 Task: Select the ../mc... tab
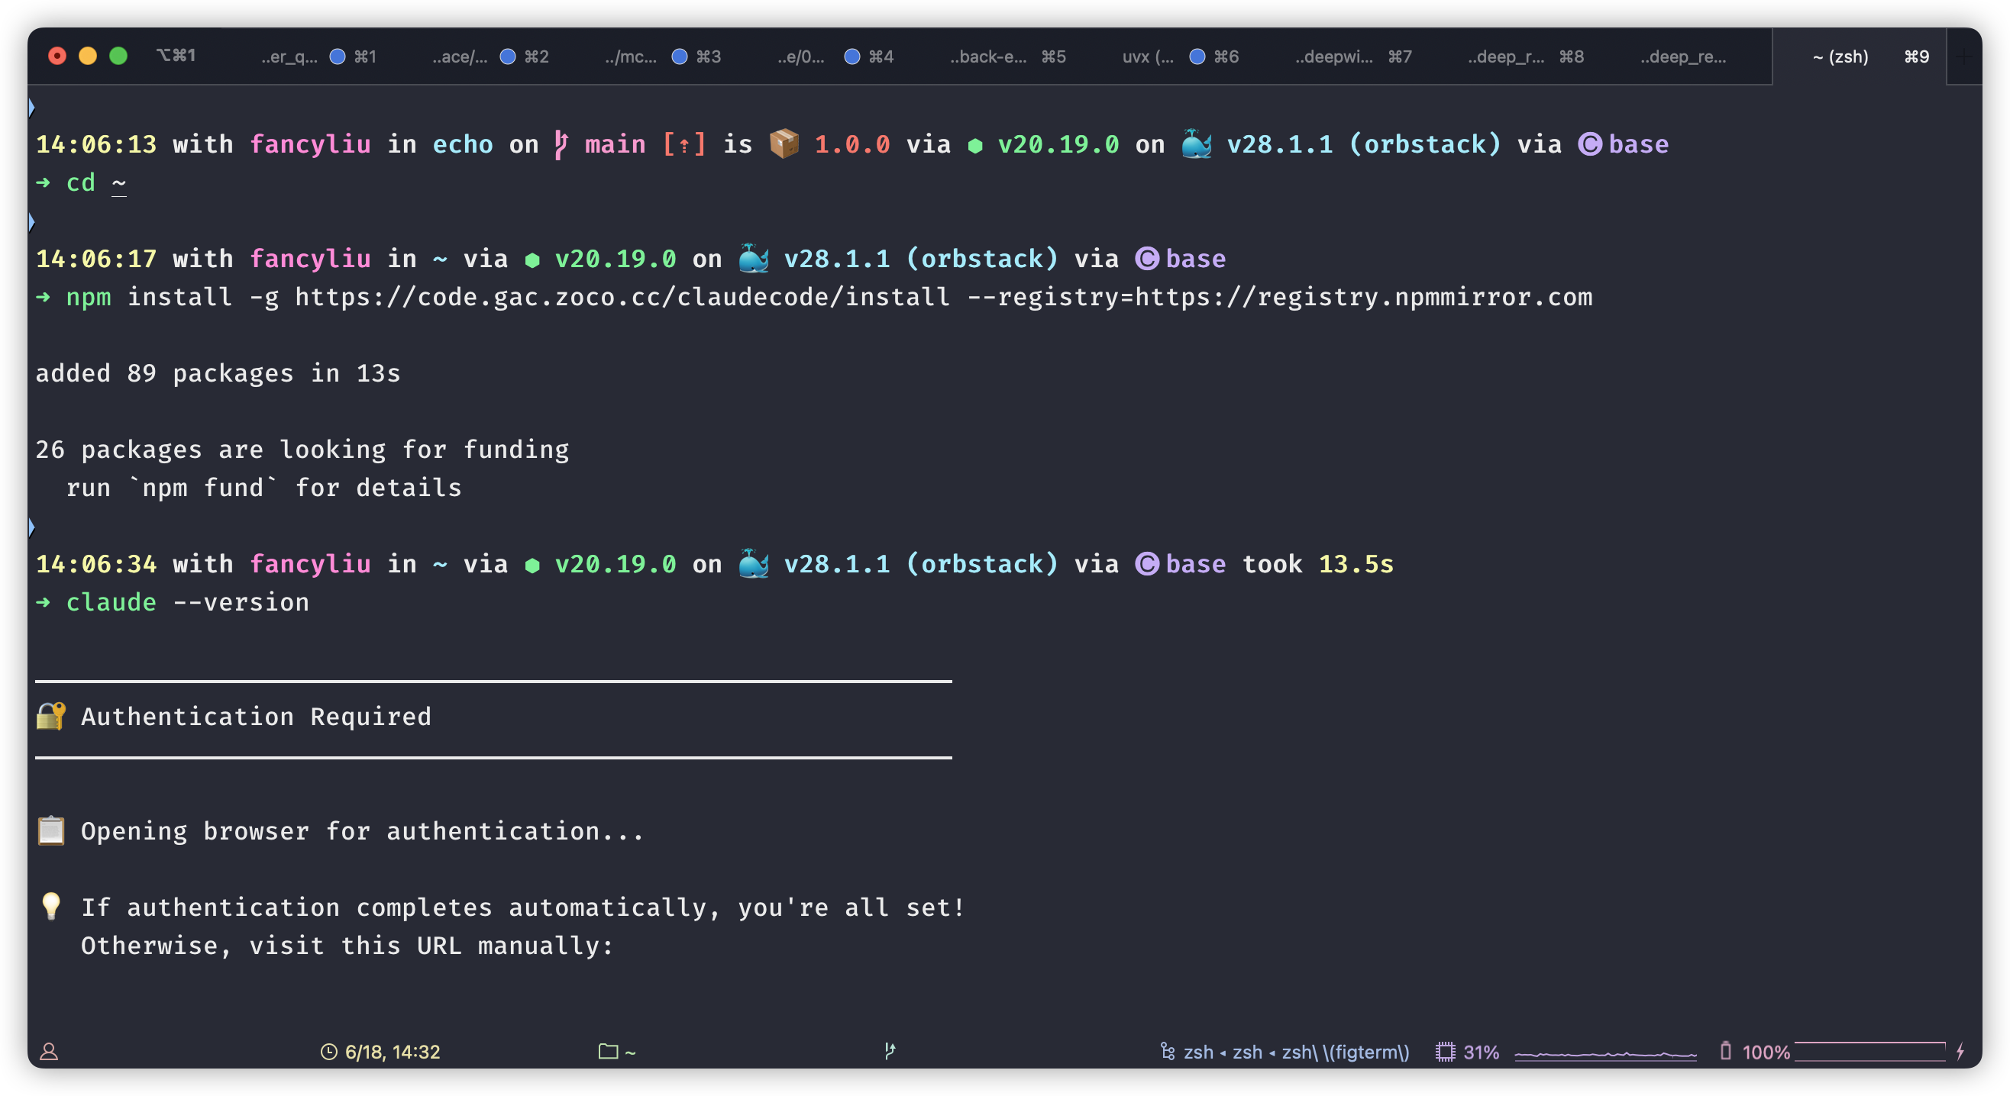(632, 56)
